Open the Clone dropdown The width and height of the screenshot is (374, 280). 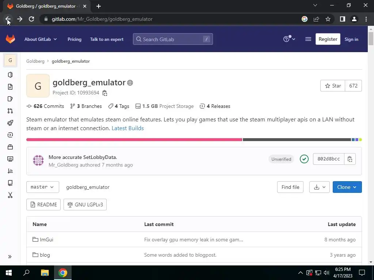347,187
